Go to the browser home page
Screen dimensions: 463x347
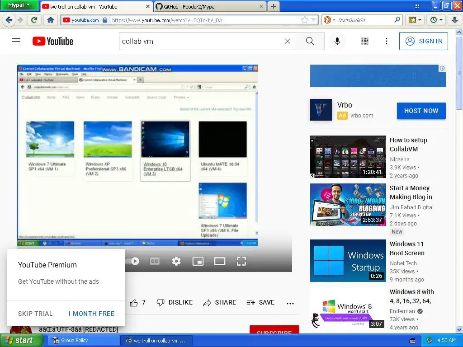point(51,20)
